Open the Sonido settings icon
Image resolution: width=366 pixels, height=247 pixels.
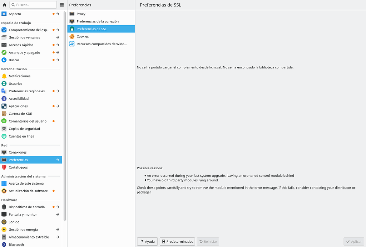[4, 222]
